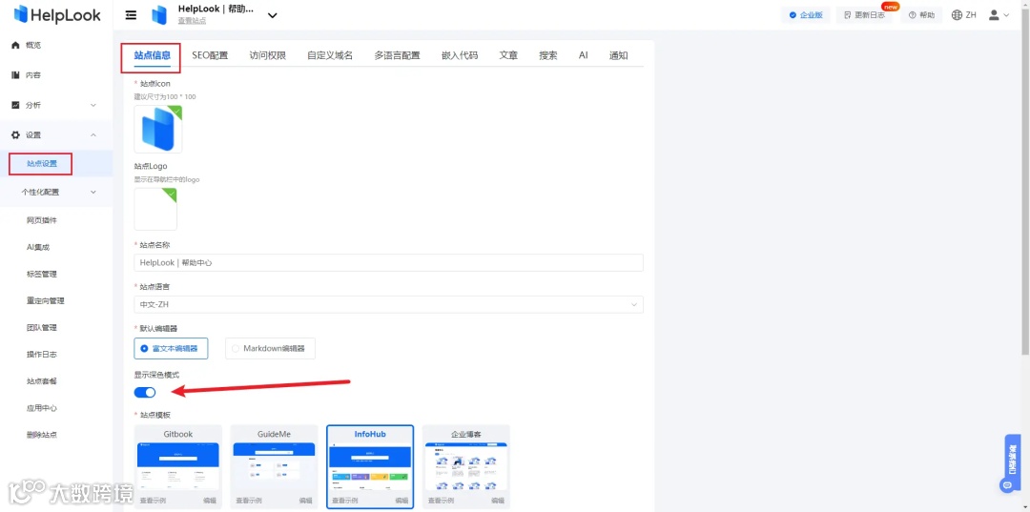1030x512 pixels.
Task: Click into the 站点名称 input field
Action: [388, 262]
